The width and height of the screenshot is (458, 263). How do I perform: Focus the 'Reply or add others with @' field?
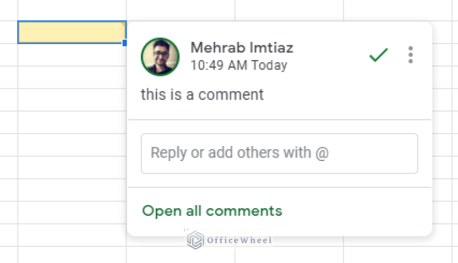(x=279, y=153)
